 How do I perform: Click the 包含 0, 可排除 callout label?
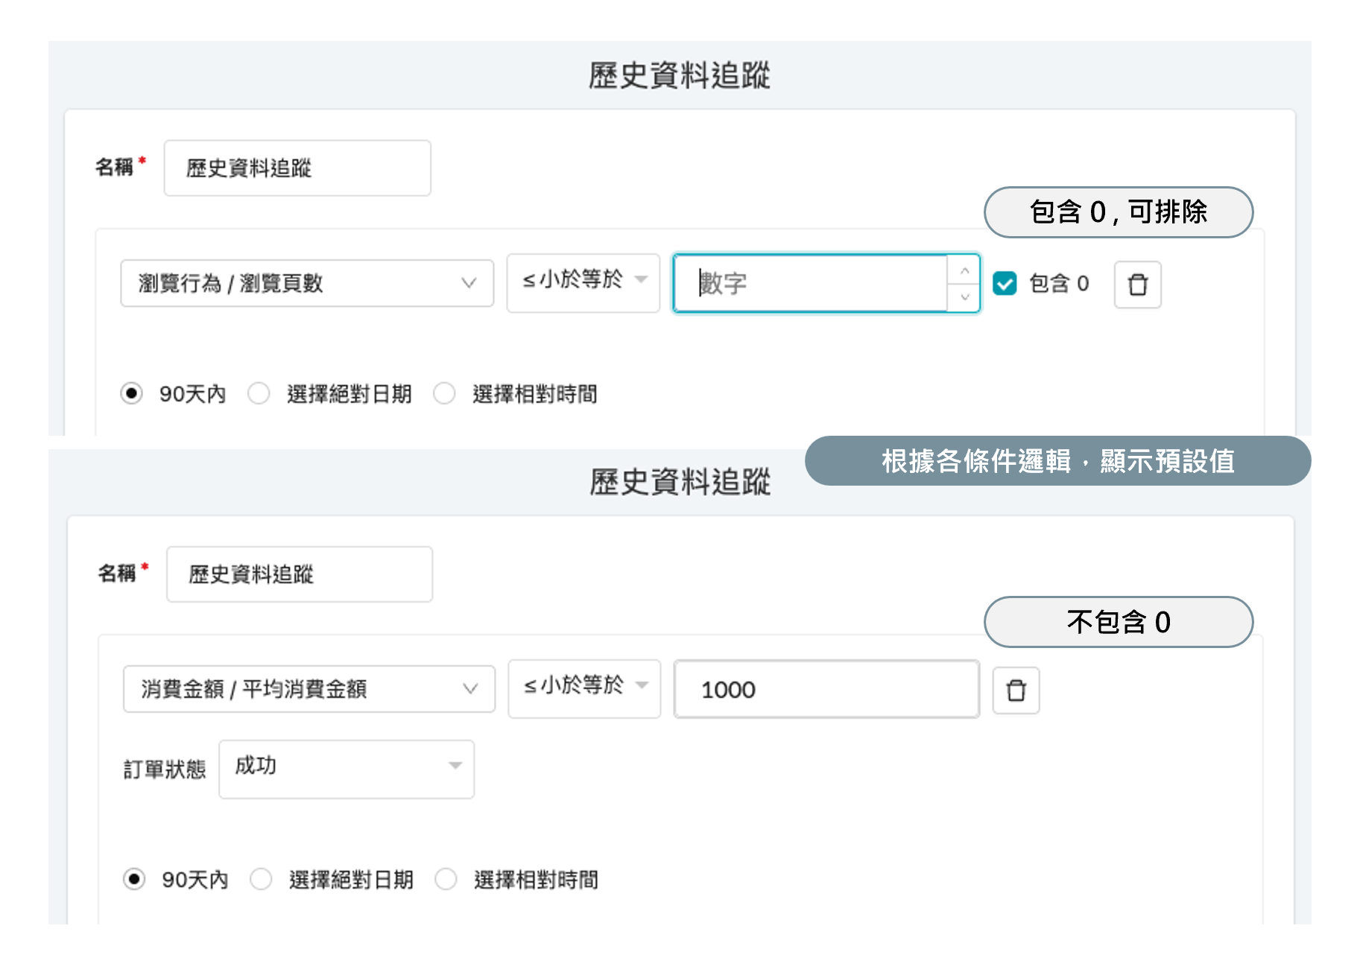1117,212
